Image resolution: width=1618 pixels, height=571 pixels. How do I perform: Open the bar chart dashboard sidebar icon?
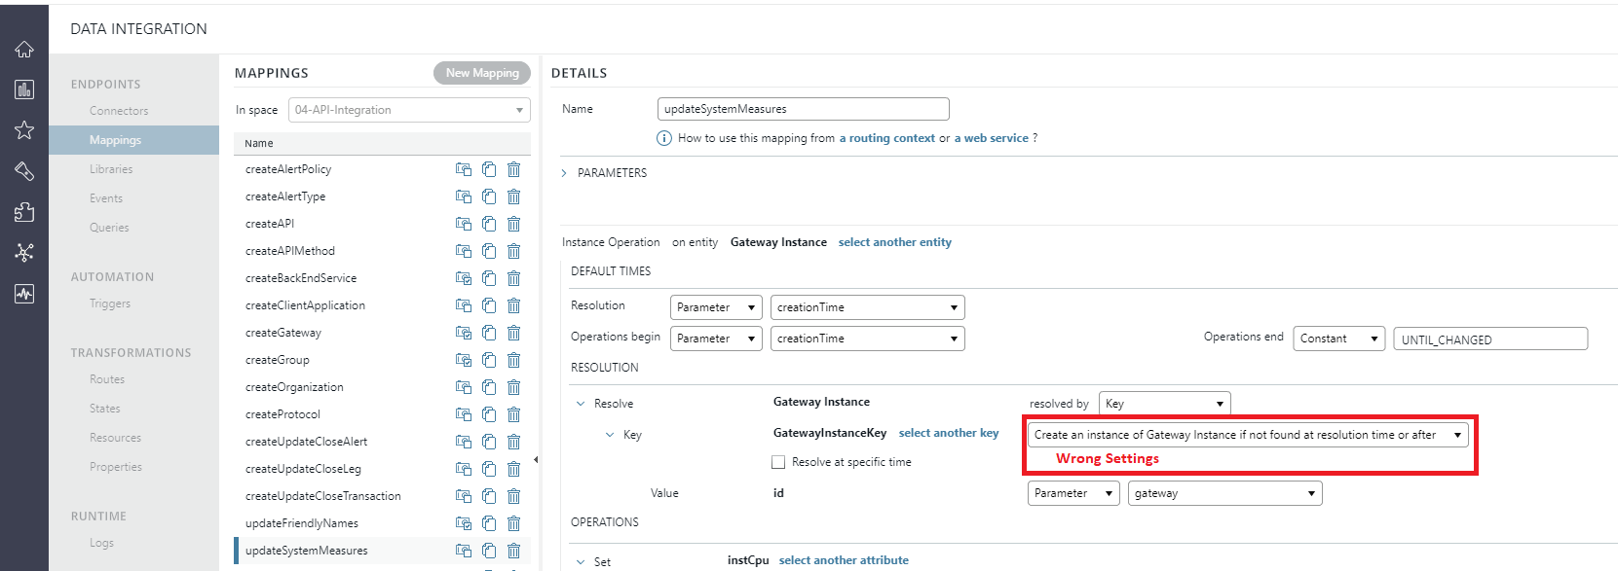coord(24,89)
